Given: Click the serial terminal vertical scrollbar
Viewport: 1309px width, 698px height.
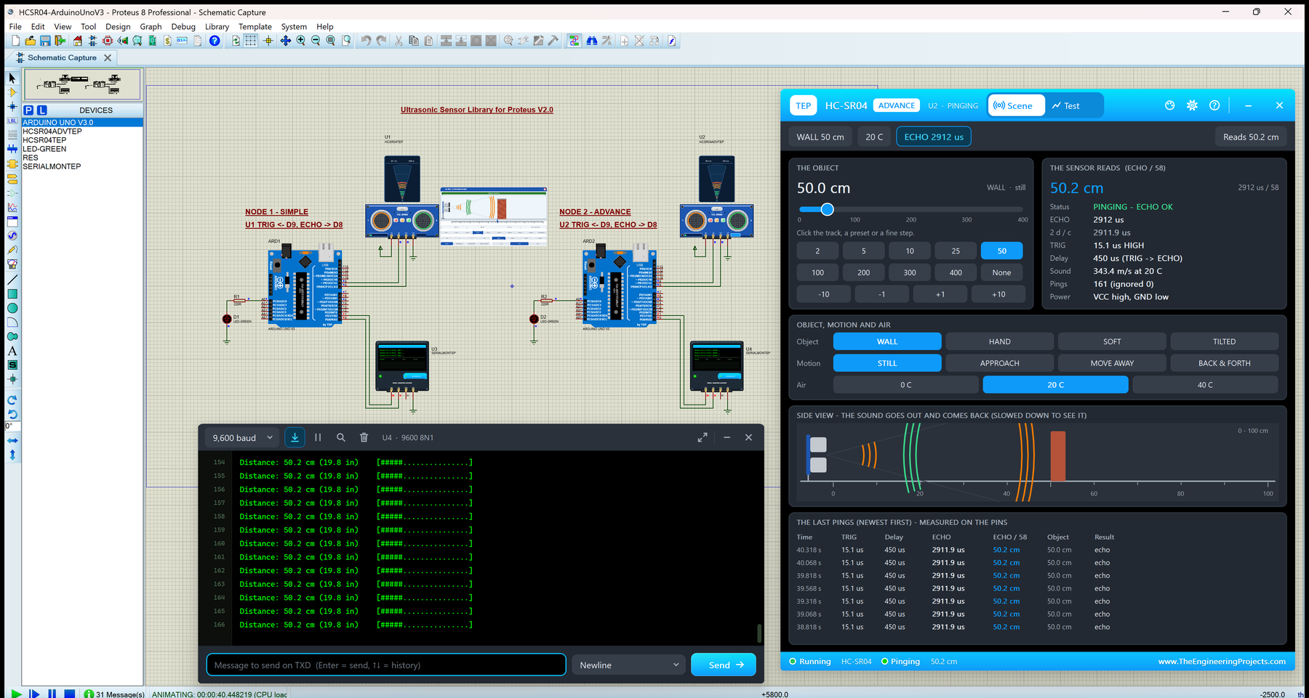Looking at the screenshot, I should click(x=759, y=633).
